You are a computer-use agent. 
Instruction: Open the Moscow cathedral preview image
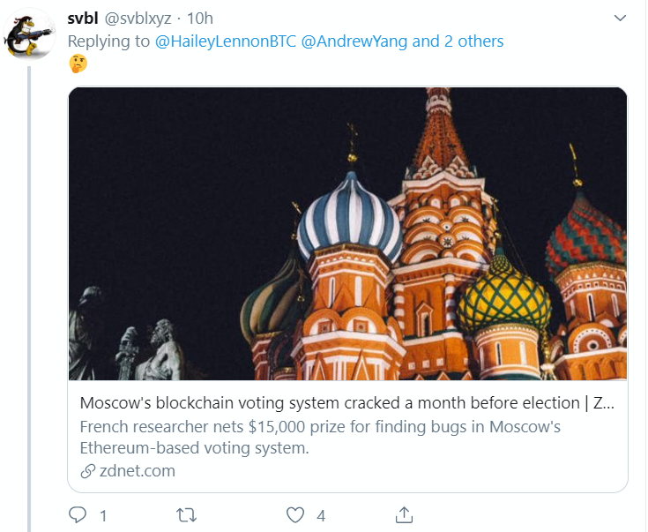click(x=347, y=234)
